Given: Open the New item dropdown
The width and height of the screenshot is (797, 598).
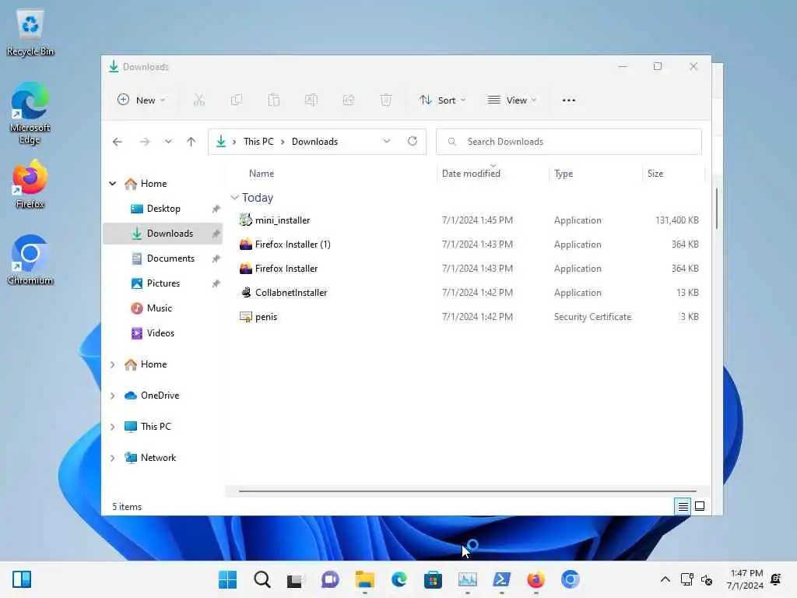Looking at the screenshot, I should pos(142,100).
